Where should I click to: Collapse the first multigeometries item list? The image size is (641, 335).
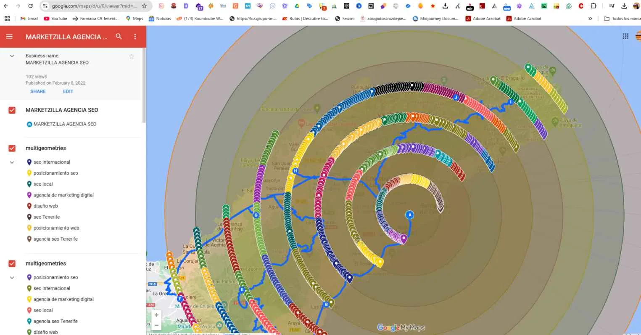[12, 162]
